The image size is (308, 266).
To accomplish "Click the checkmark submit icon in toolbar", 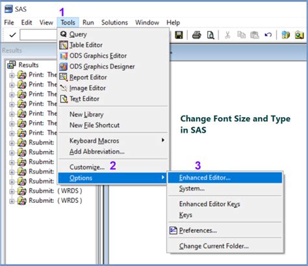I will (x=12, y=34).
